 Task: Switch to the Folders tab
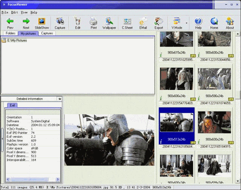[11, 33]
